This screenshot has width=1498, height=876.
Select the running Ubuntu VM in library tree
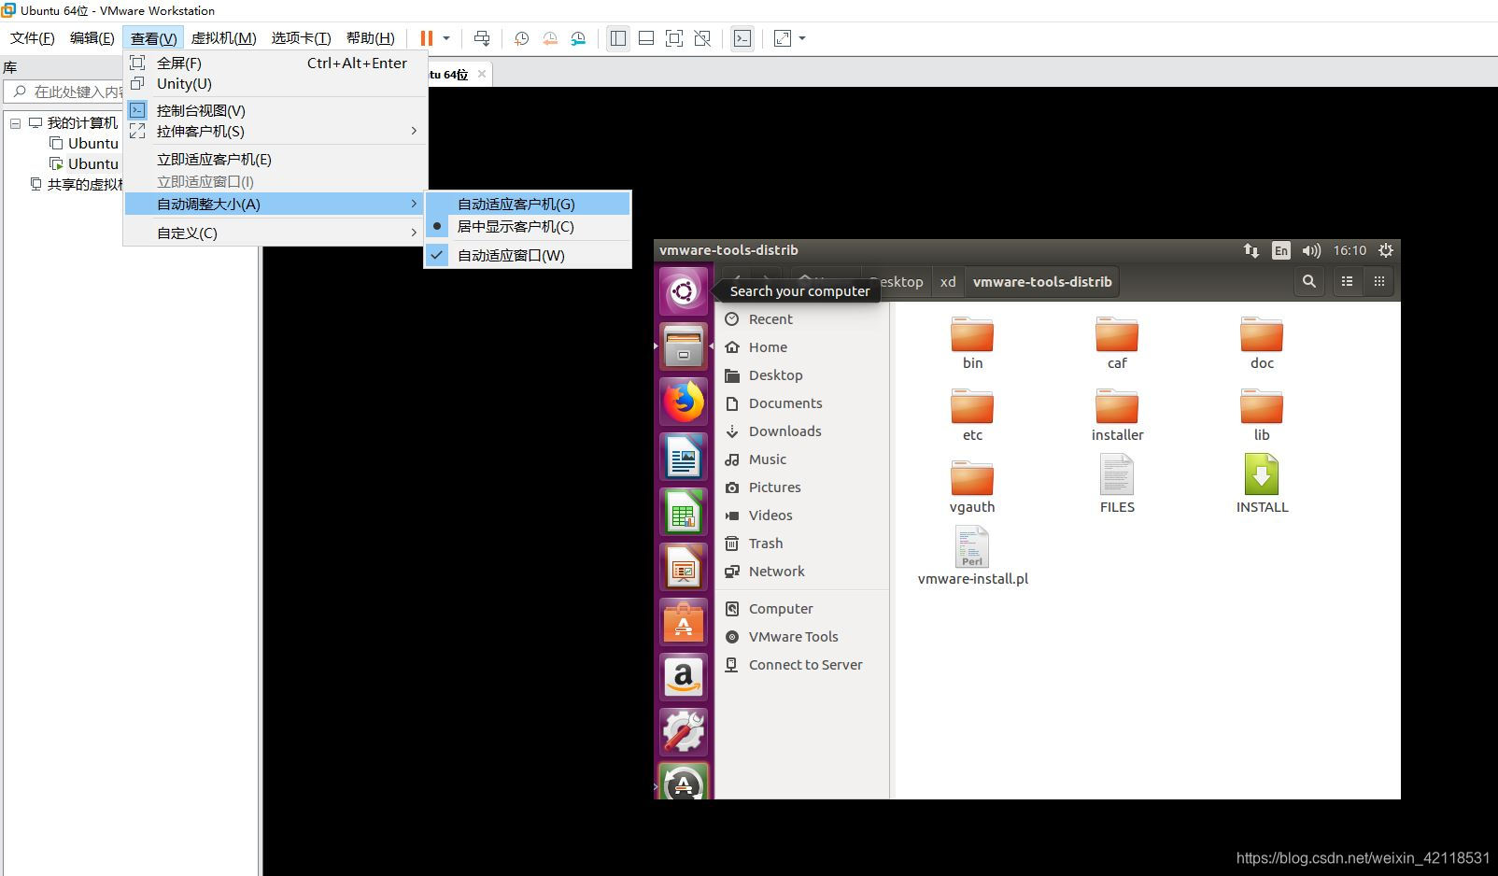click(84, 163)
